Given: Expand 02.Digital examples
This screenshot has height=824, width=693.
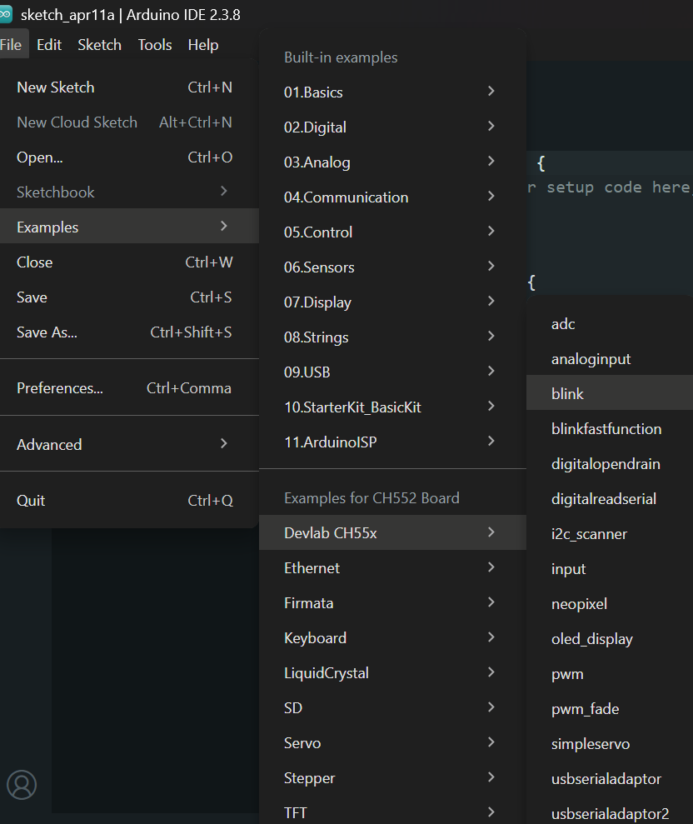Looking at the screenshot, I should (392, 127).
